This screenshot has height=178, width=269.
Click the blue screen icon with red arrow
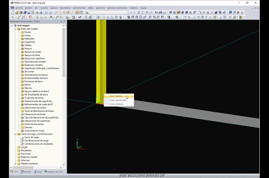tap(230, 12)
